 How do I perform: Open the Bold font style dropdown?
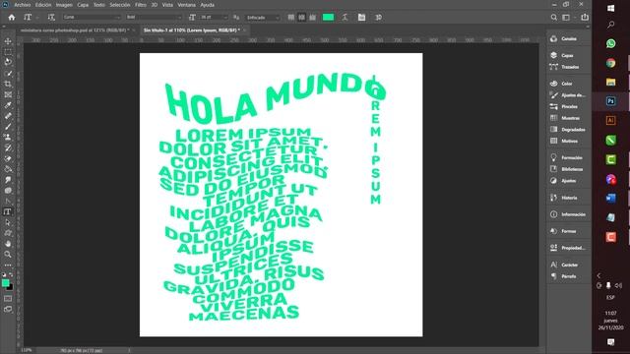[x=154, y=18]
